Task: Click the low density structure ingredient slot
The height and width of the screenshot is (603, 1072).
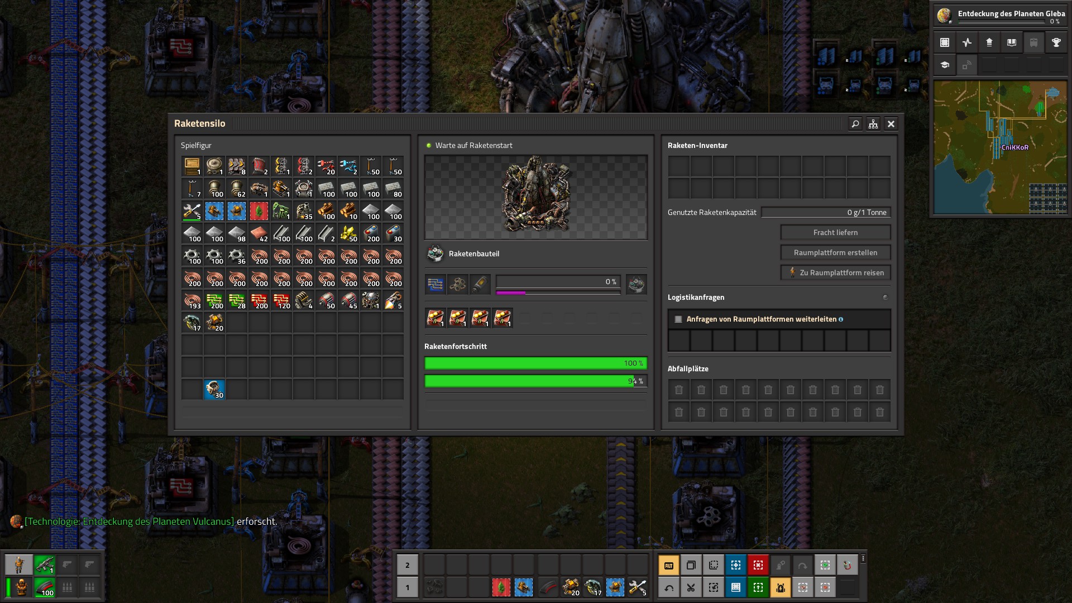Action: click(458, 284)
